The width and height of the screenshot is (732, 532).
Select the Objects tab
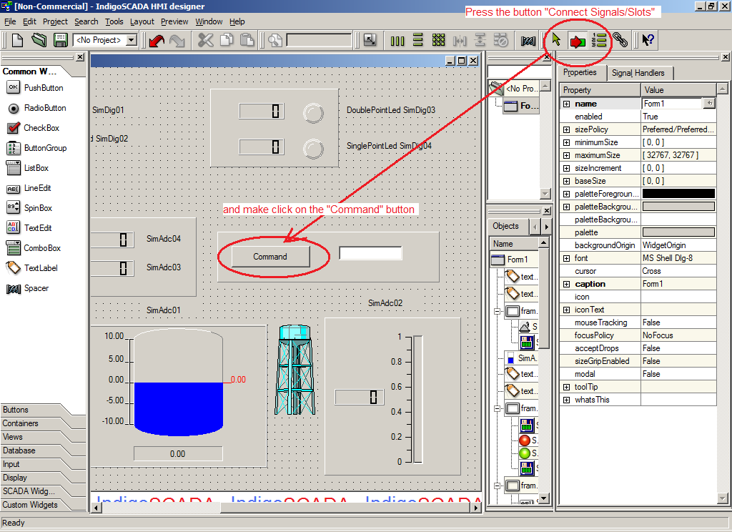tap(506, 226)
